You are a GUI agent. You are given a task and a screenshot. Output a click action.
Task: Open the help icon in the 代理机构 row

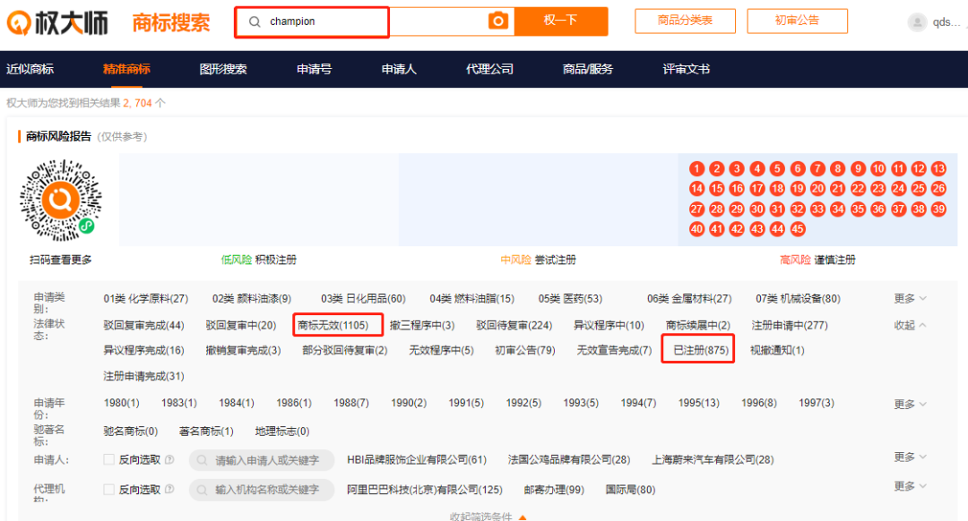pyautogui.click(x=169, y=489)
